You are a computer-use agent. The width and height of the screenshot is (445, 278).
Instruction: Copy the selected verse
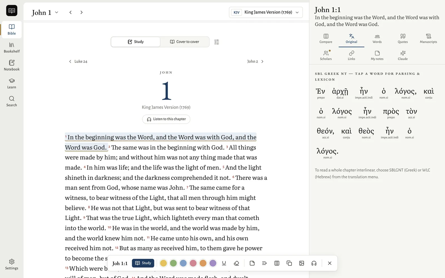click(289, 263)
